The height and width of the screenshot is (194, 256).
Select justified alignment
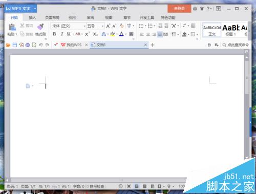[x=160, y=34]
